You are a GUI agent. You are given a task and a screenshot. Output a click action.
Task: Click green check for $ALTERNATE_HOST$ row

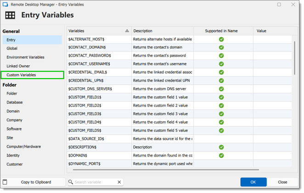tap(221, 39)
